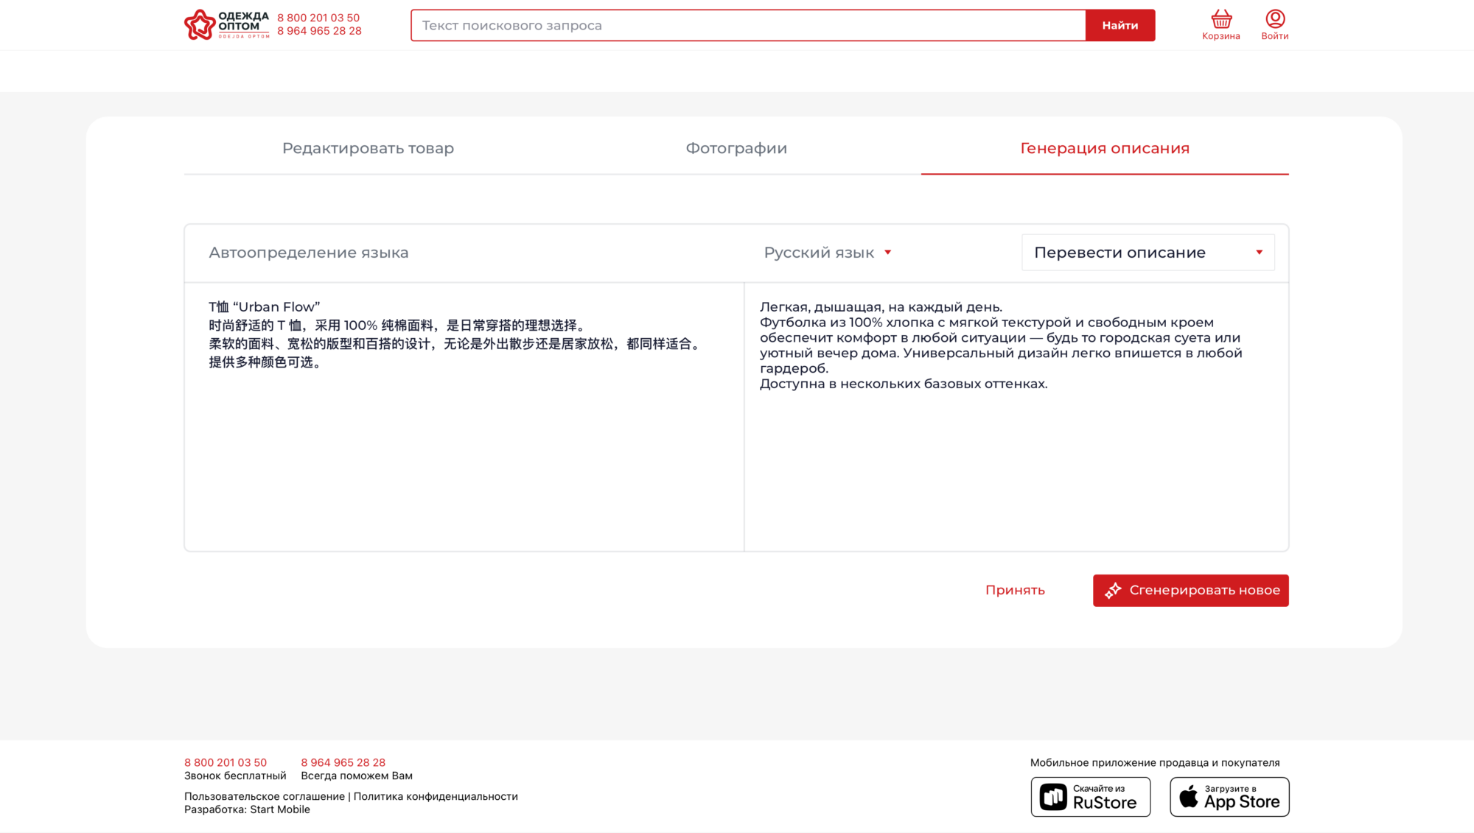This screenshot has width=1474, height=833.
Task: Click the sparkle icon on the Сгенерировать новое button
Action: click(x=1113, y=590)
